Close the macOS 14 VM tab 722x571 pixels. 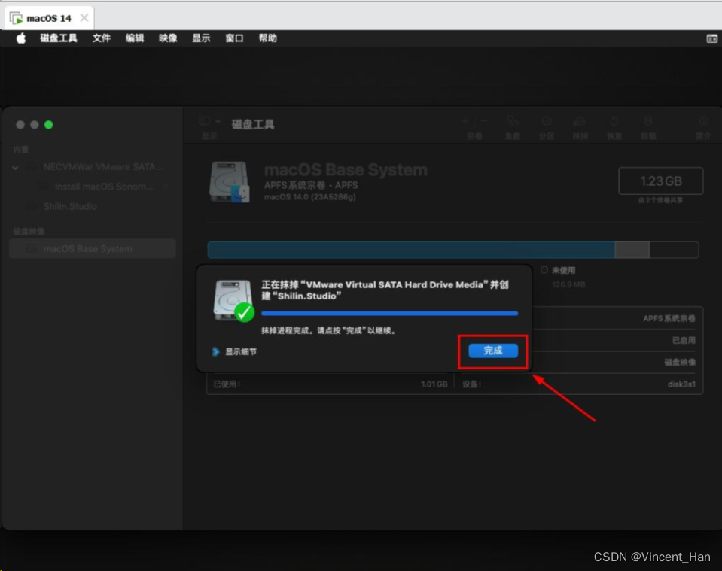point(84,18)
